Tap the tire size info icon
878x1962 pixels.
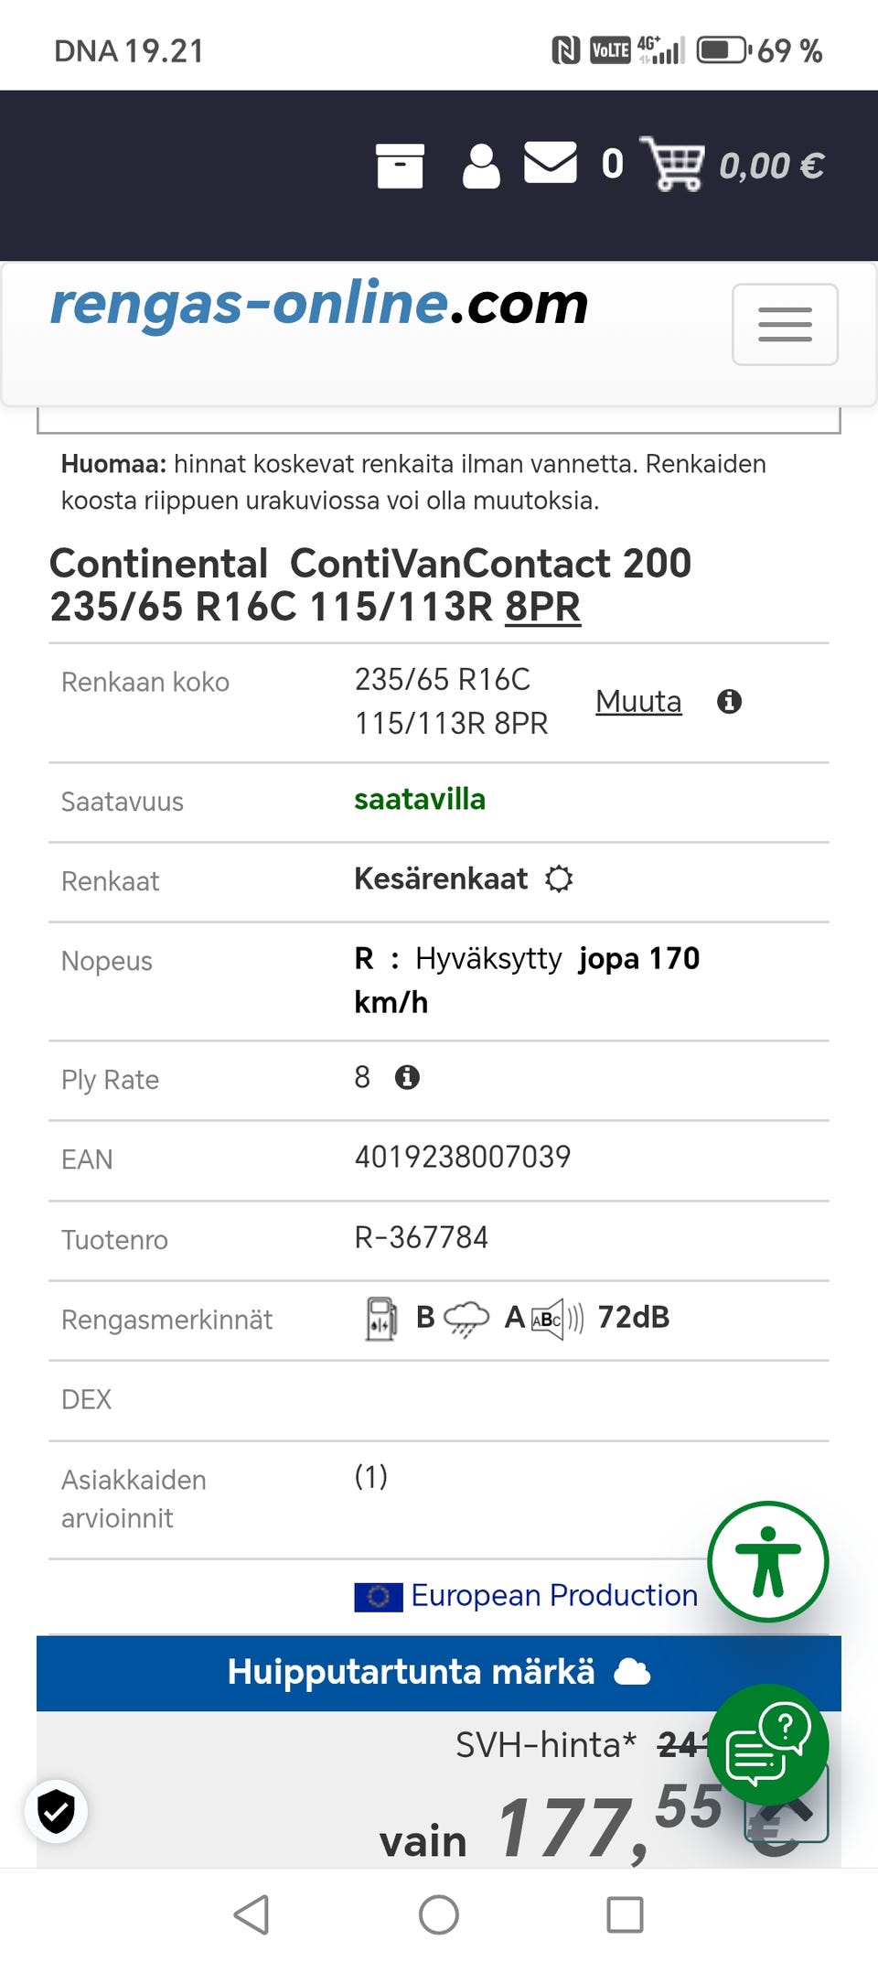pyautogui.click(x=729, y=702)
